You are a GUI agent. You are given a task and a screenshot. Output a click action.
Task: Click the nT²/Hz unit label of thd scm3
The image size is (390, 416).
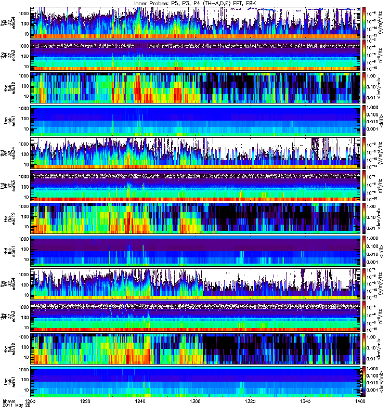pos(381,186)
